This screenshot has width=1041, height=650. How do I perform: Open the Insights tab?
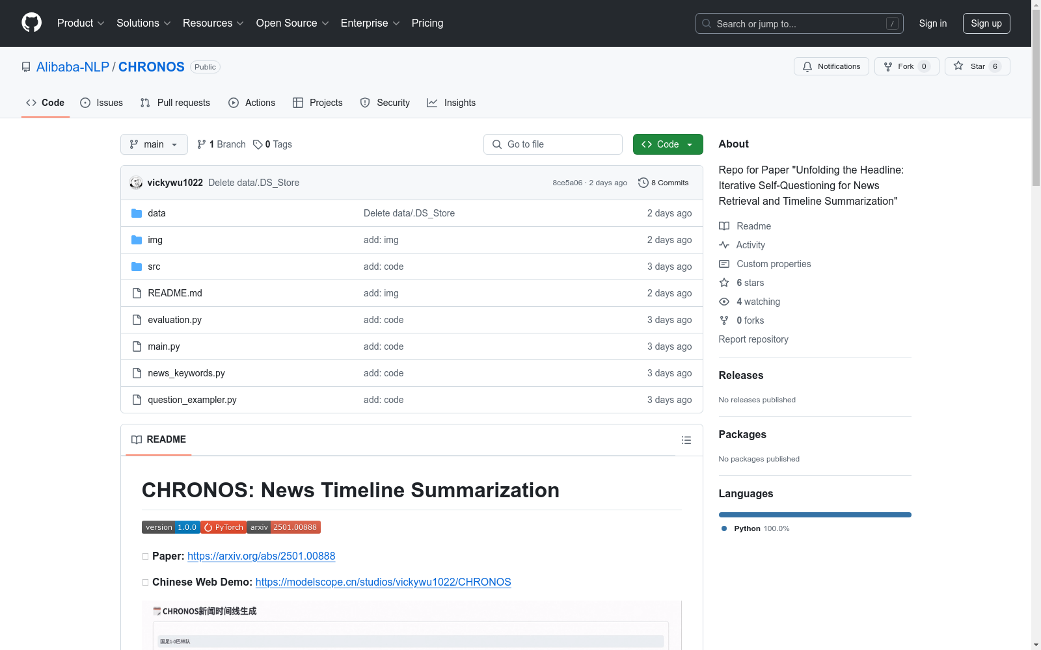tap(452, 103)
